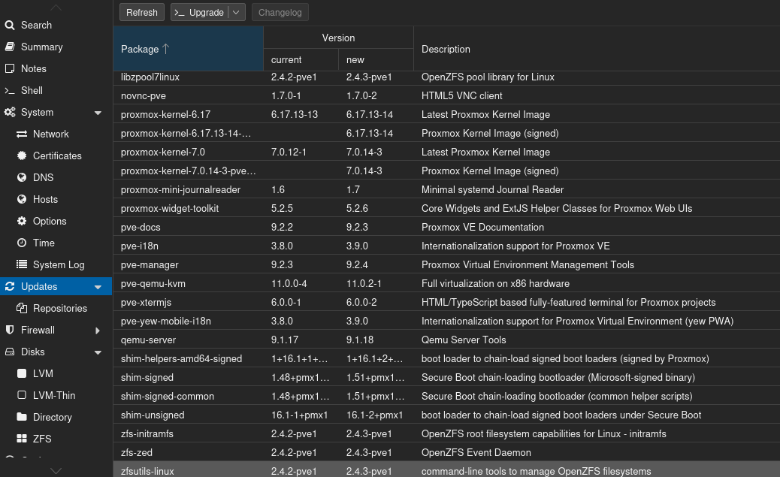Select the qemu-server package row
Image resolution: width=780 pixels, height=477 pixels.
click(x=446, y=340)
